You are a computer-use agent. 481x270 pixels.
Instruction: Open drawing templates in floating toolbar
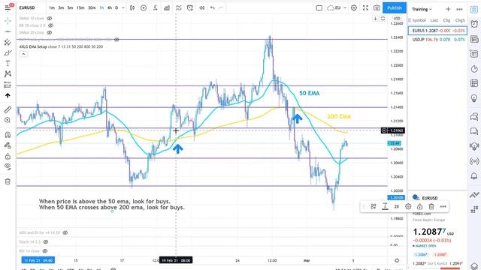pos(374,207)
